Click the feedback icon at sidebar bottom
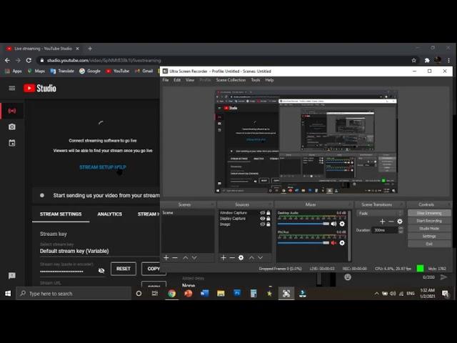The height and width of the screenshot is (343, 457). pos(12,276)
